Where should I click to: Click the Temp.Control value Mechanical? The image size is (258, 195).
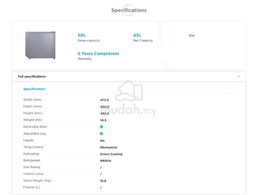coord(108,147)
